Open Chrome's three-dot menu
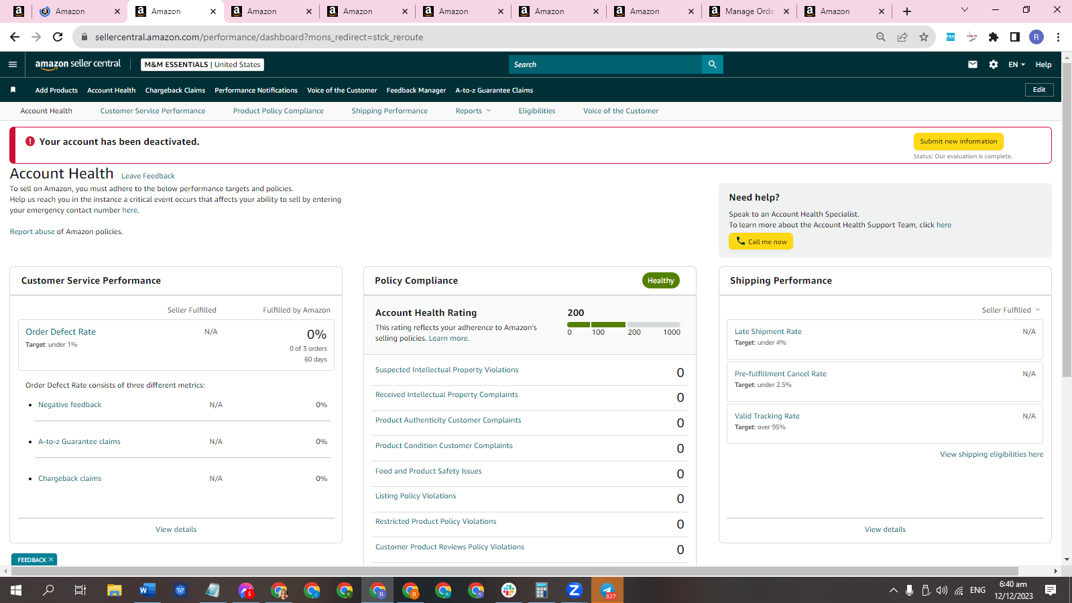This screenshot has width=1072, height=603. [x=1058, y=37]
